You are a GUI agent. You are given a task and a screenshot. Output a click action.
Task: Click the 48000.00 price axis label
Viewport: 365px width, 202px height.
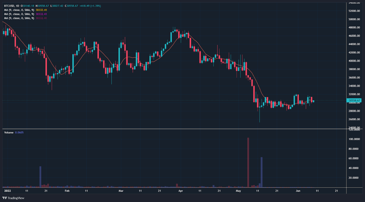[x=354, y=27]
